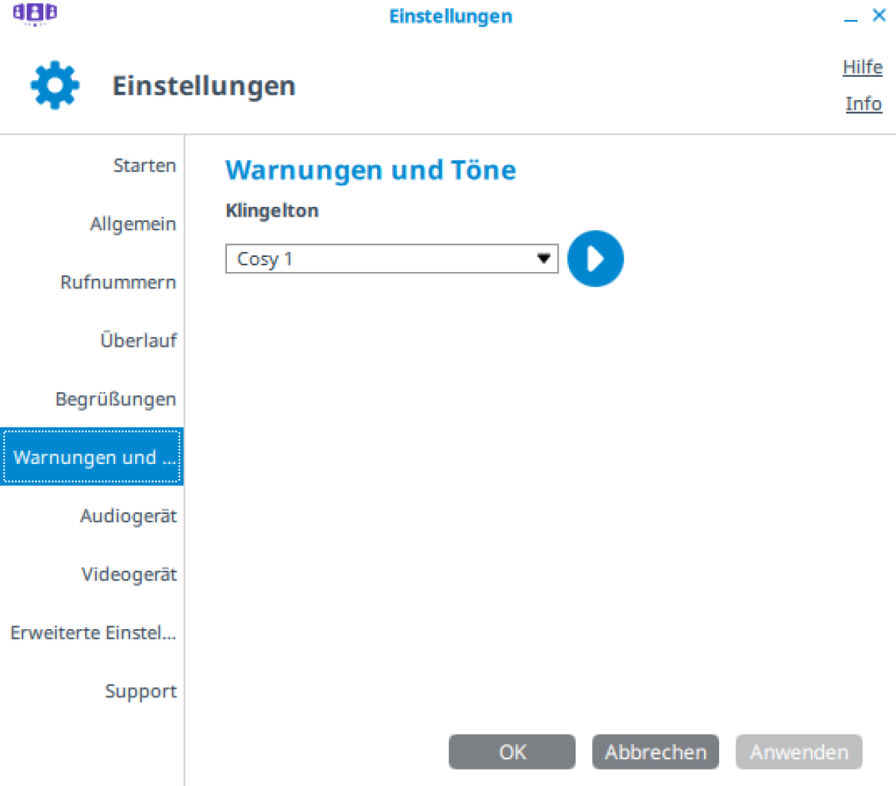The image size is (896, 786).
Task: Open the Klingelton dropdown arrow
Action: tap(544, 259)
